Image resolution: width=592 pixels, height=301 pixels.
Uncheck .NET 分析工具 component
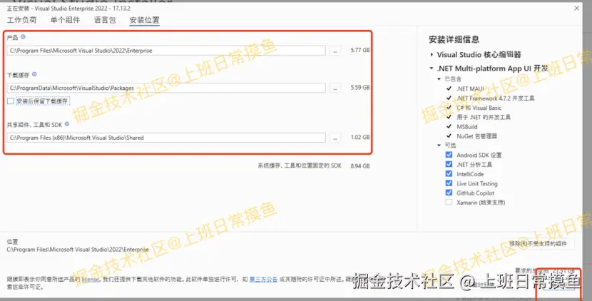click(449, 164)
